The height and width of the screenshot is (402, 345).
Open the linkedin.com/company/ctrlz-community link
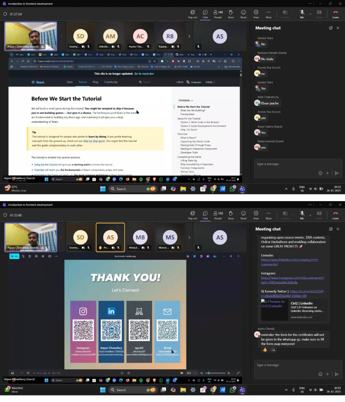click(290, 262)
